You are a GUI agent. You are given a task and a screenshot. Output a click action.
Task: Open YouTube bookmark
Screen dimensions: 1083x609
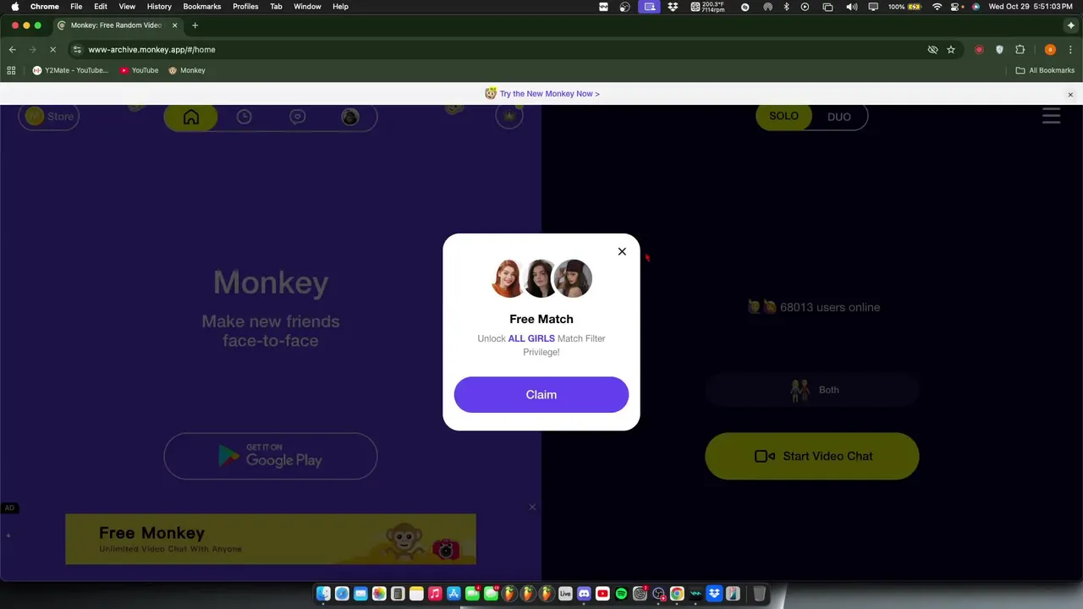pos(139,70)
